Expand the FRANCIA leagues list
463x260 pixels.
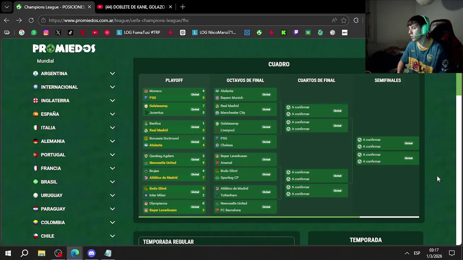[x=112, y=168]
